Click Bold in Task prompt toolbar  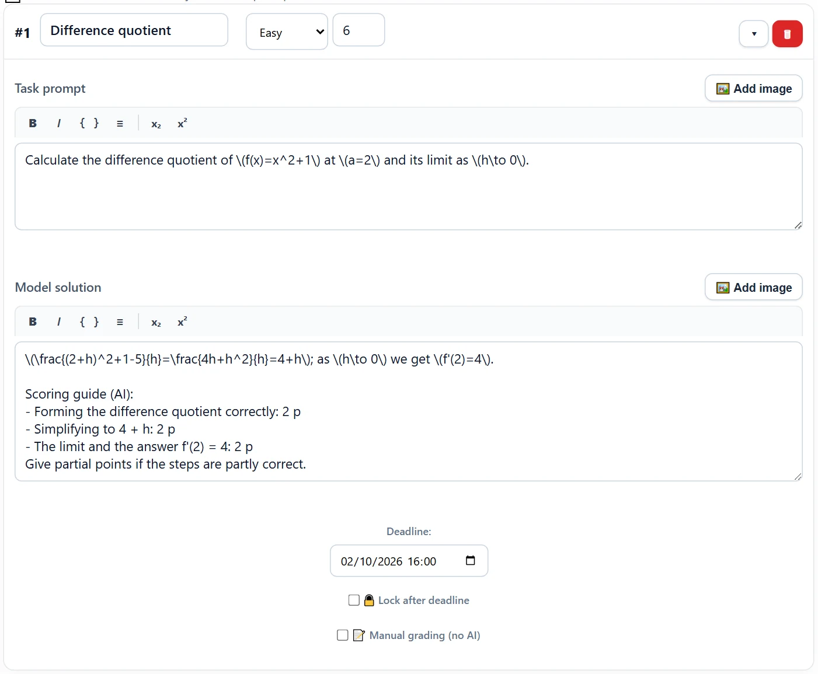tap(33, 123)
